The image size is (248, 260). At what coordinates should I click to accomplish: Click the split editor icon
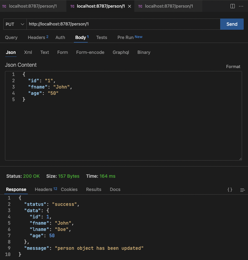coord(232,6)
